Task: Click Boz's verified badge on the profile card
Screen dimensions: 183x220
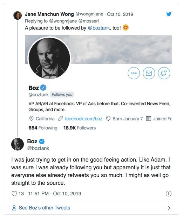Action: click(43, 88)
